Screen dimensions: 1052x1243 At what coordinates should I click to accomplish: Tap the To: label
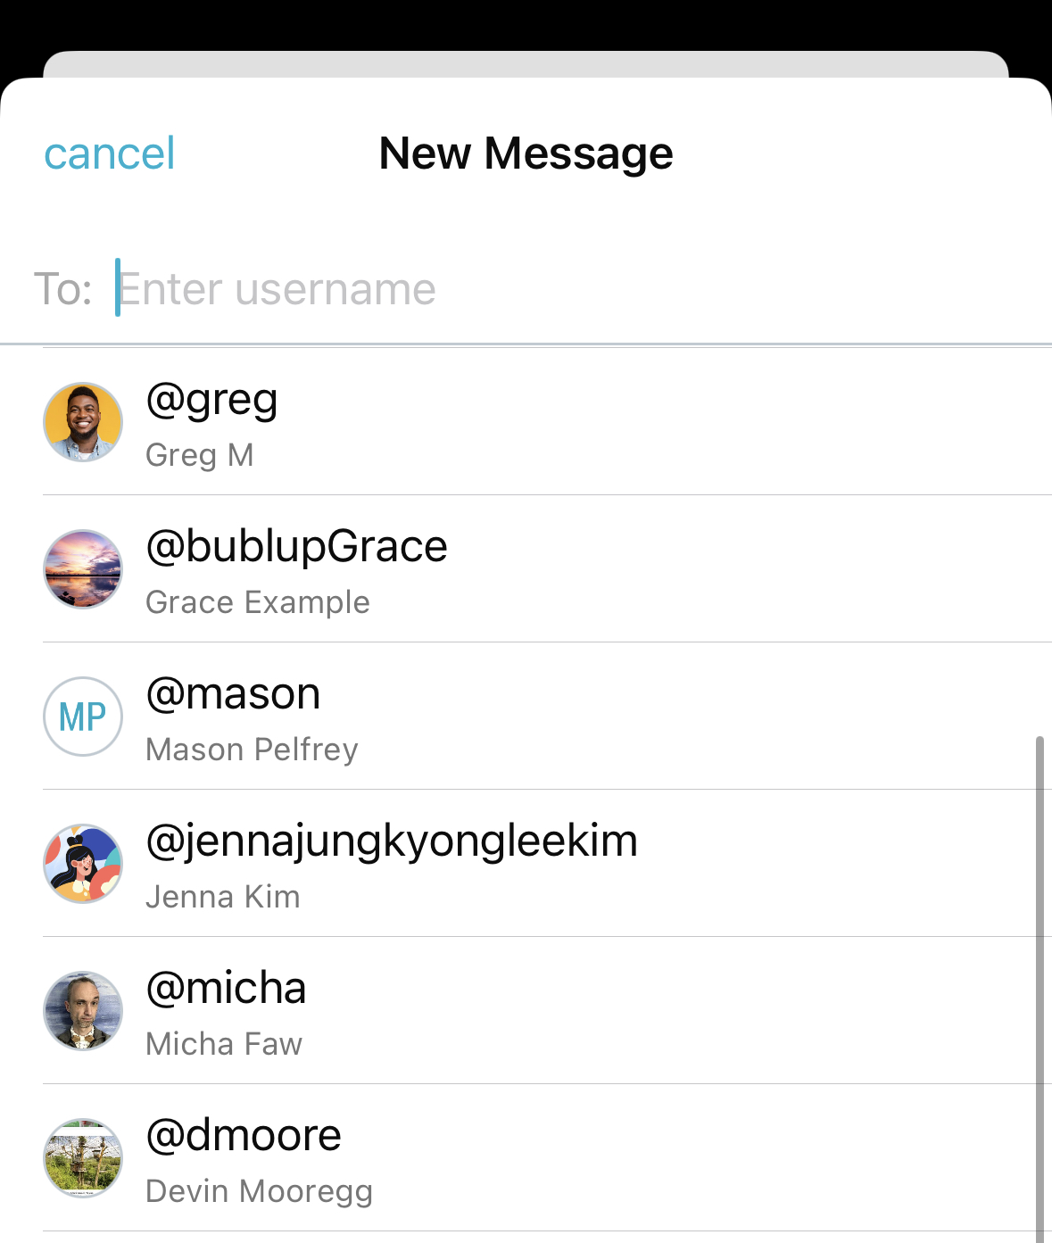pos(63,289)
